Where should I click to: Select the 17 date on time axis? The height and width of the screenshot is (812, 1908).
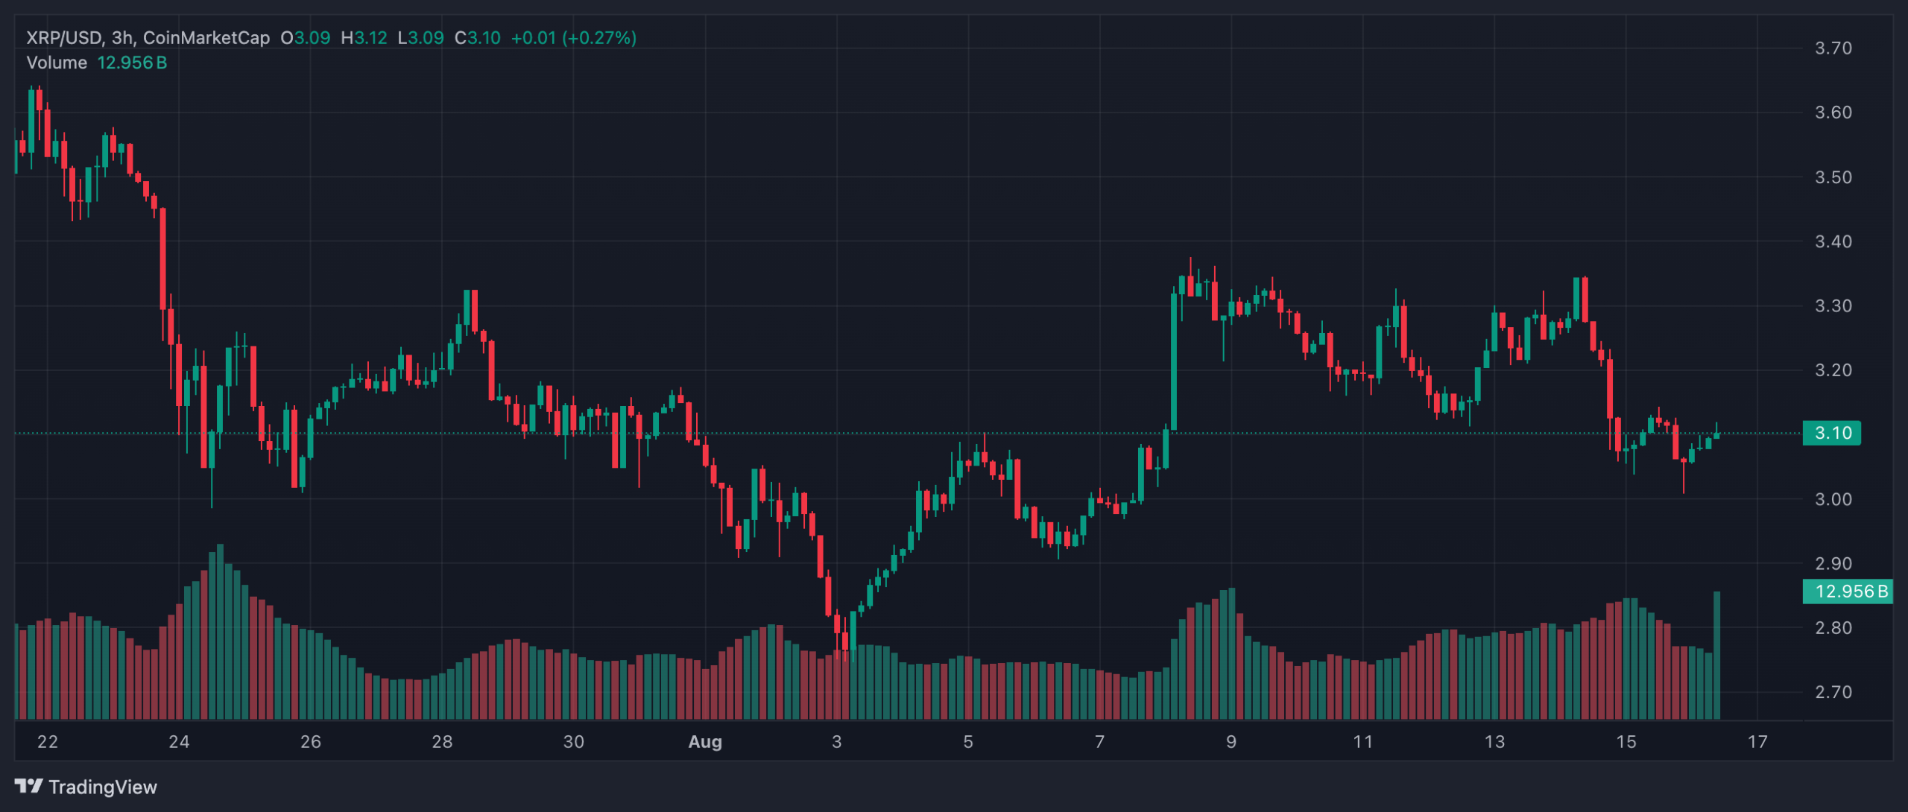tap(1757, 742)
